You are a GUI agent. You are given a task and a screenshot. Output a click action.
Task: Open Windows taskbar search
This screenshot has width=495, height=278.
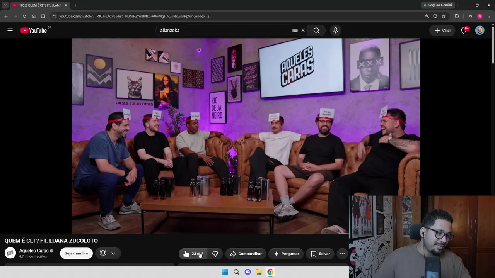tap(236, 272)
